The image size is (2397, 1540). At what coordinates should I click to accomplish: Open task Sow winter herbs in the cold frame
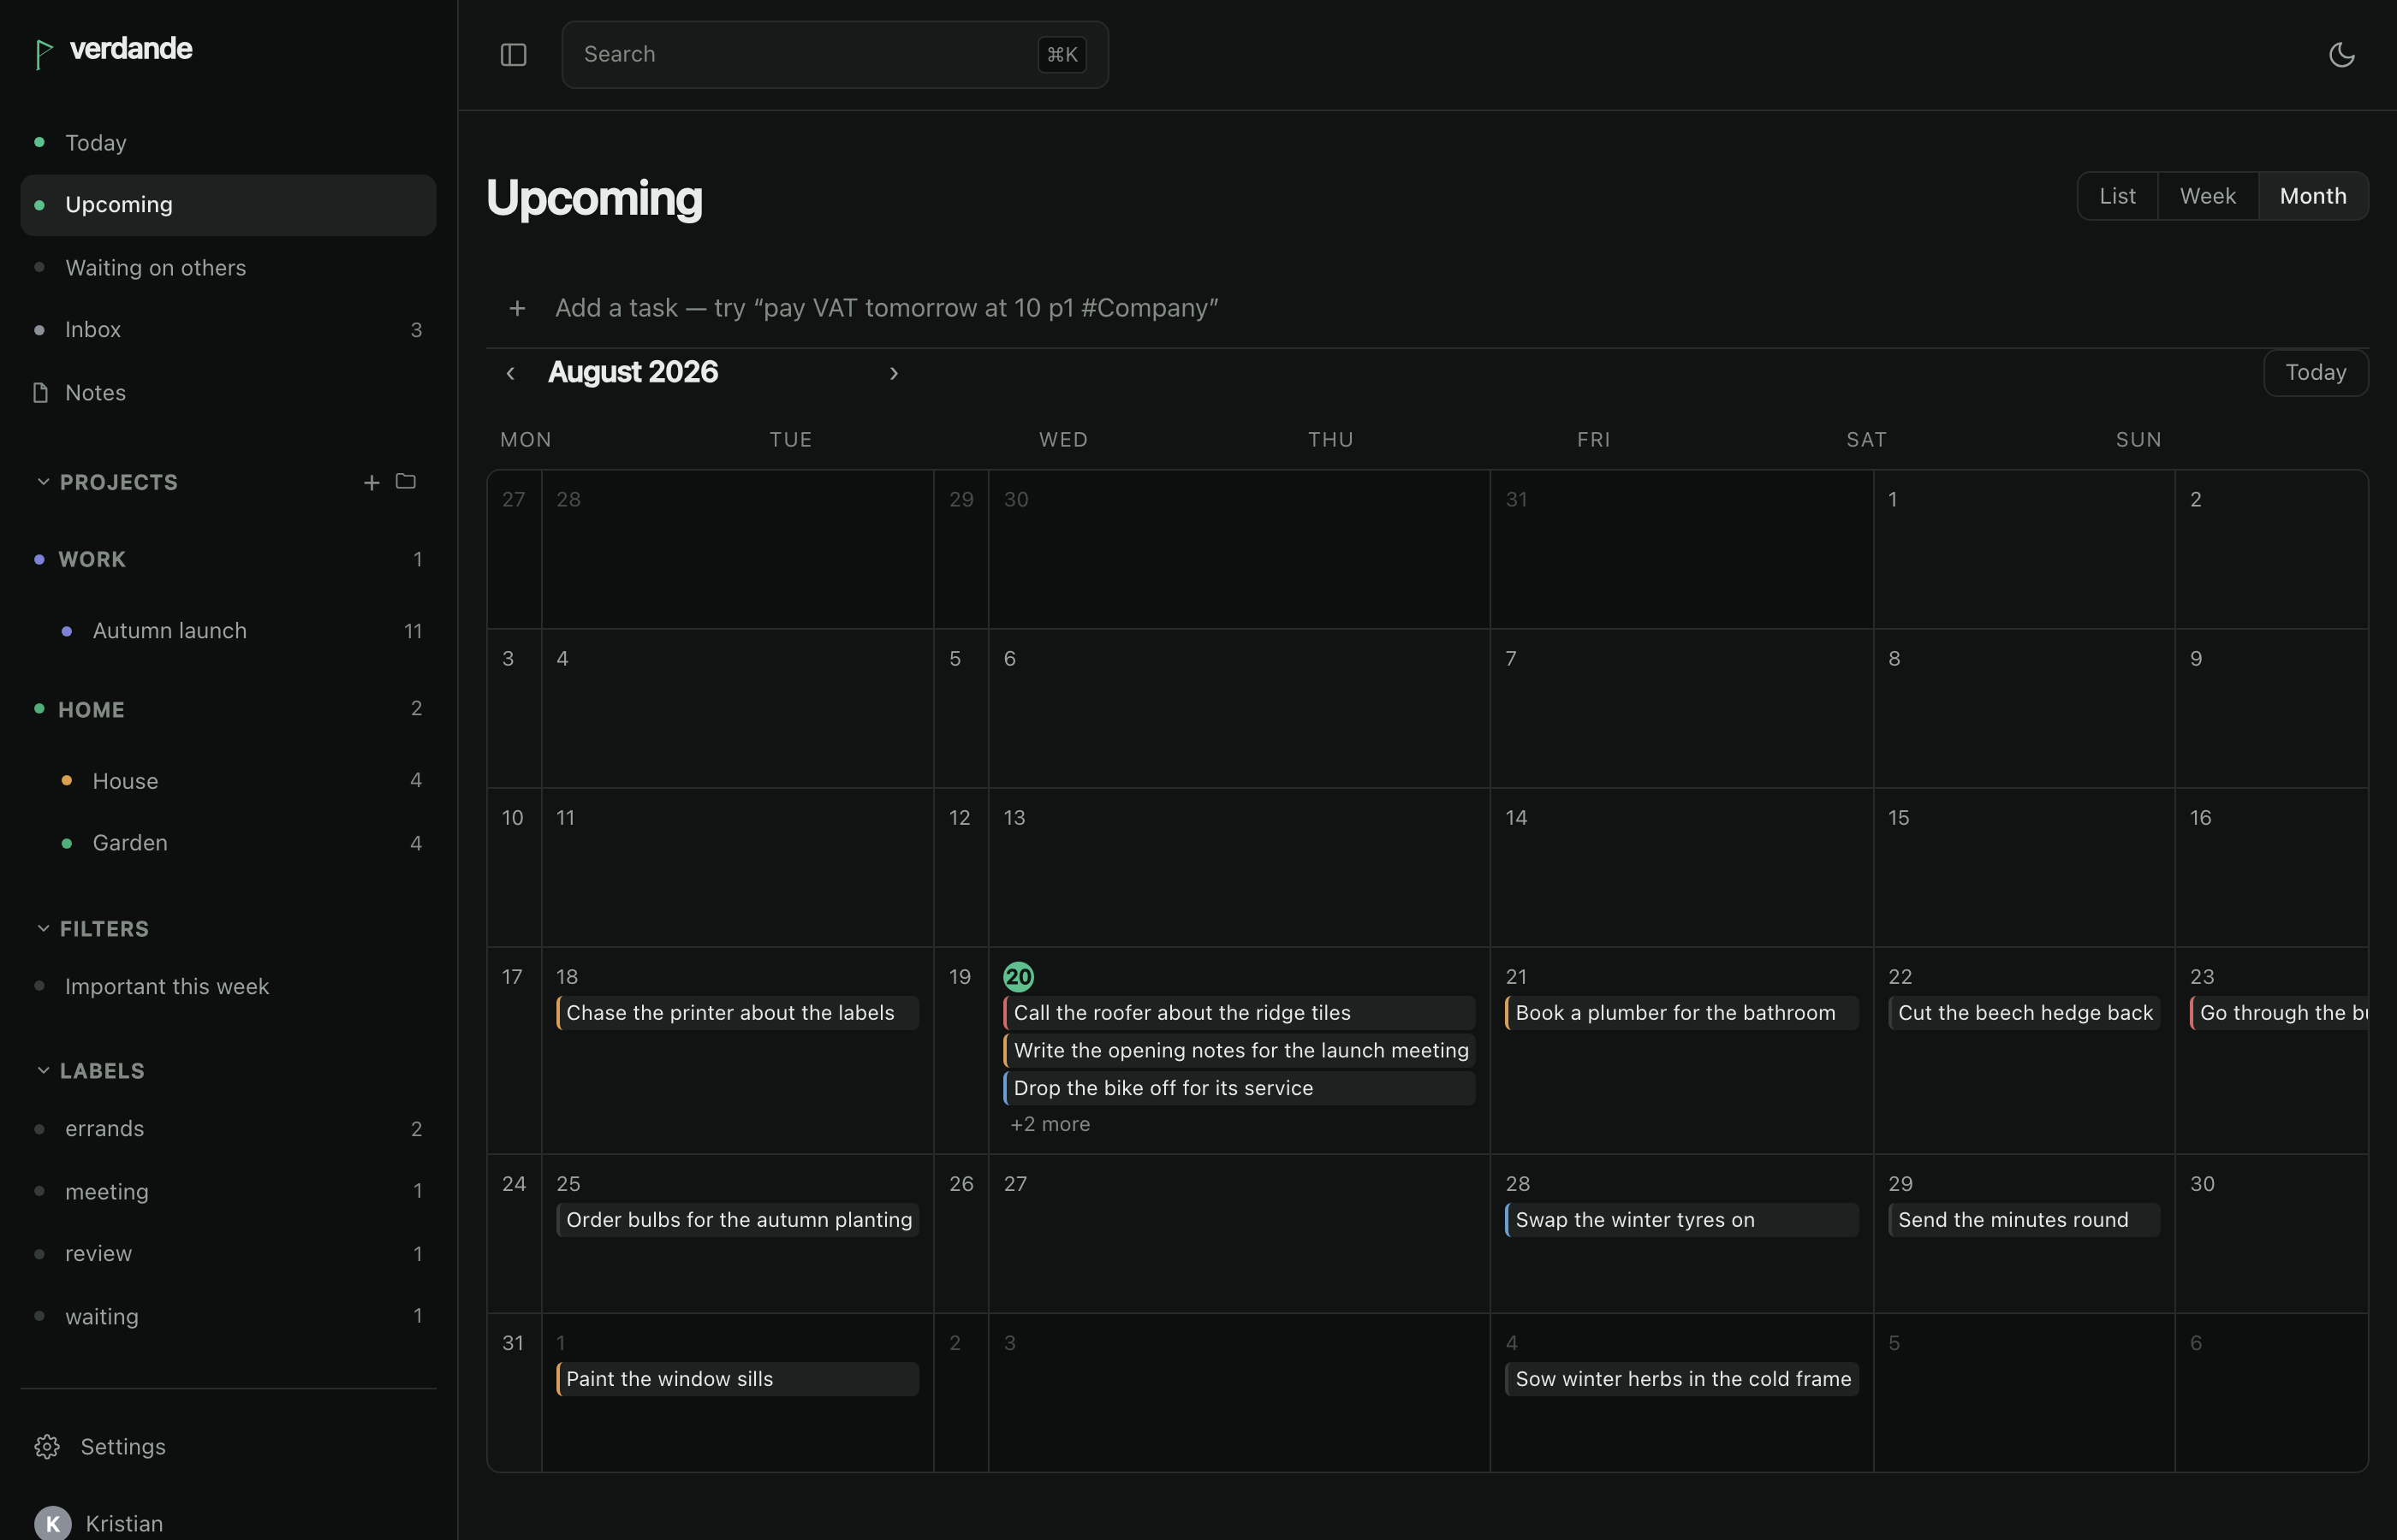(x=1681, y=1379)
